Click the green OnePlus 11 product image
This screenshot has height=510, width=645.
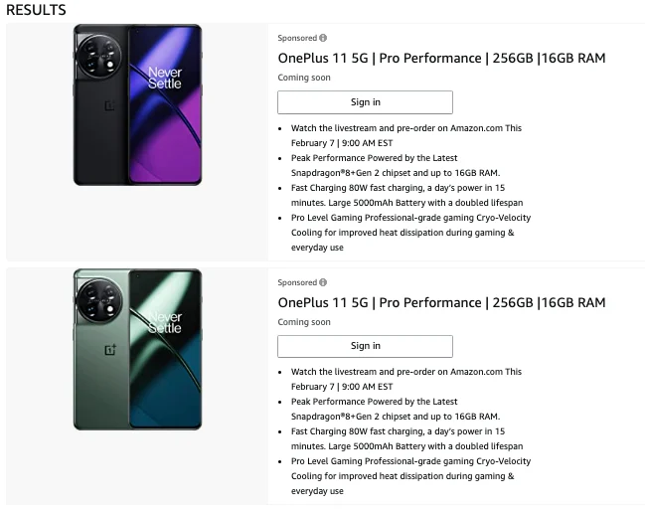[137, 349]
